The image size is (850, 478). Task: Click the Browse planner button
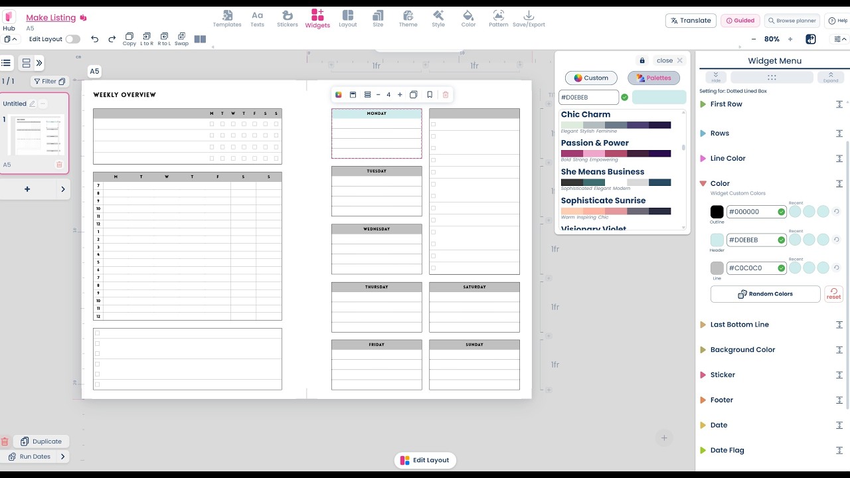[792, 21]
